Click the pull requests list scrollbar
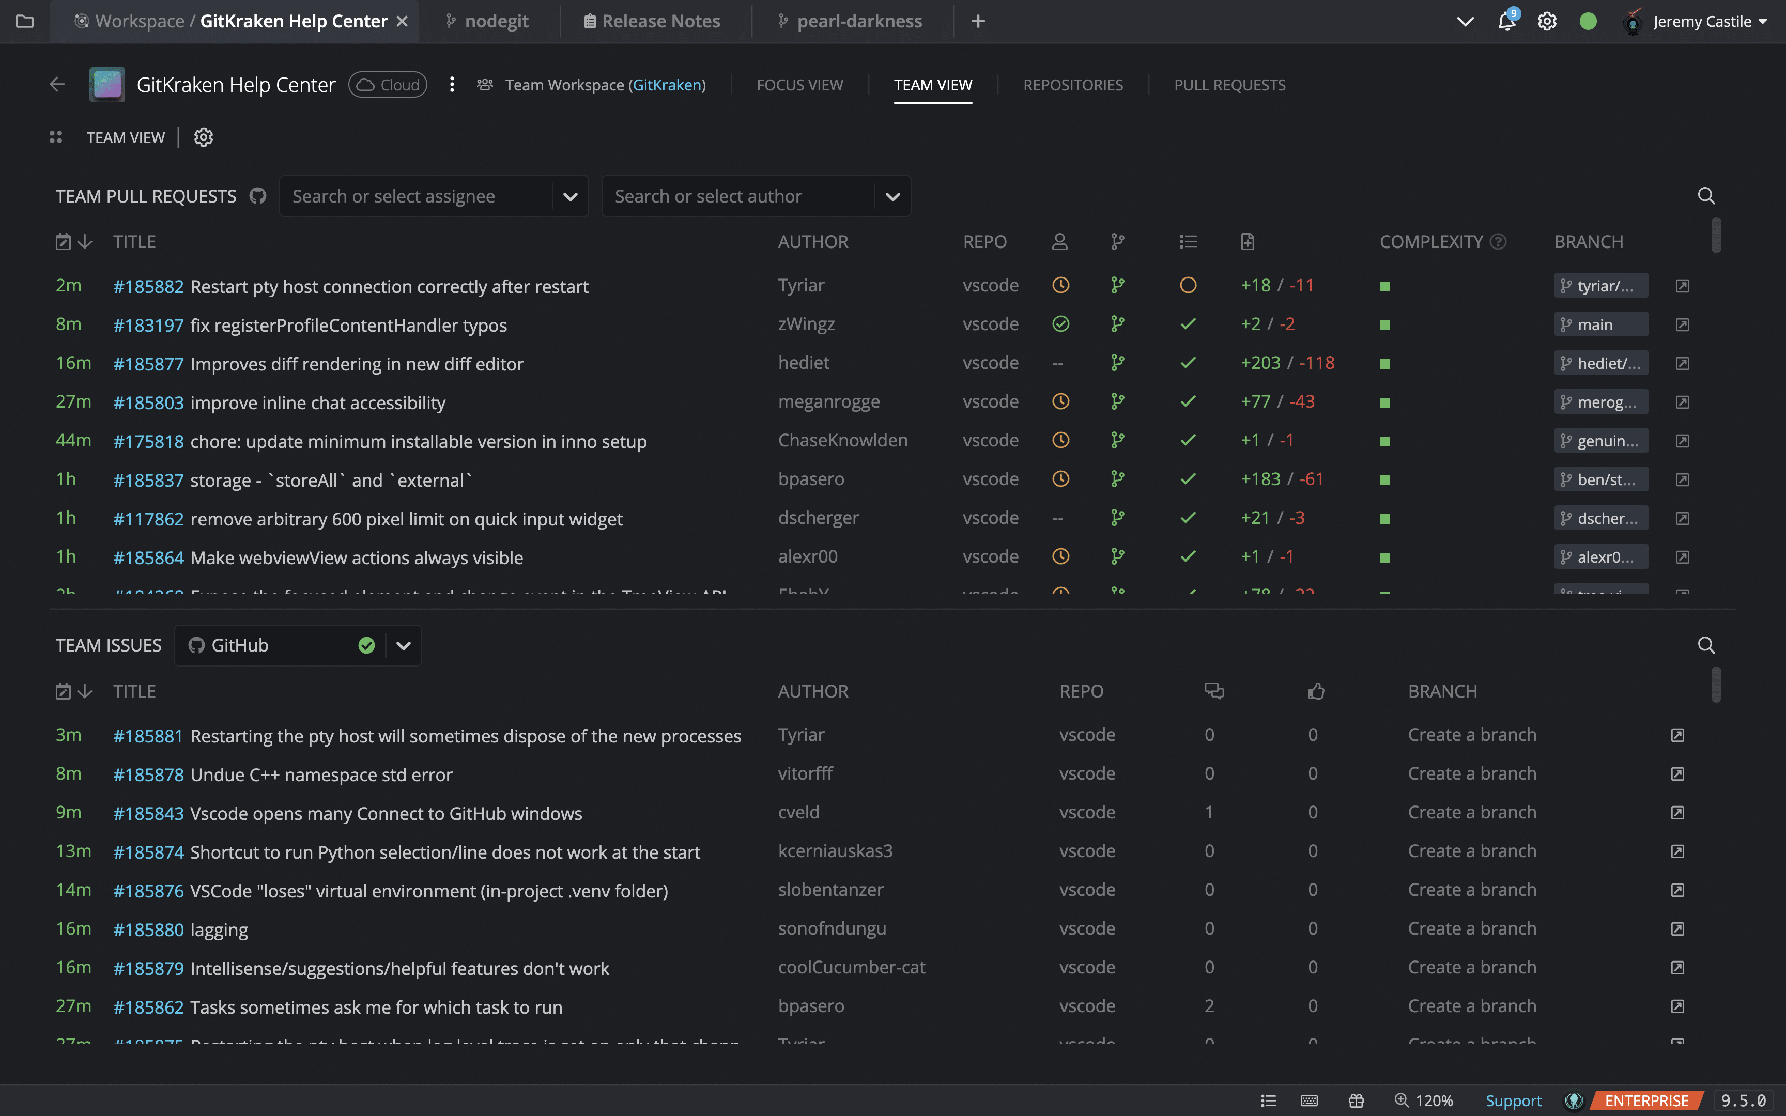Viewport: 1786px width, 1116px height. click(x=1716, y=235)
